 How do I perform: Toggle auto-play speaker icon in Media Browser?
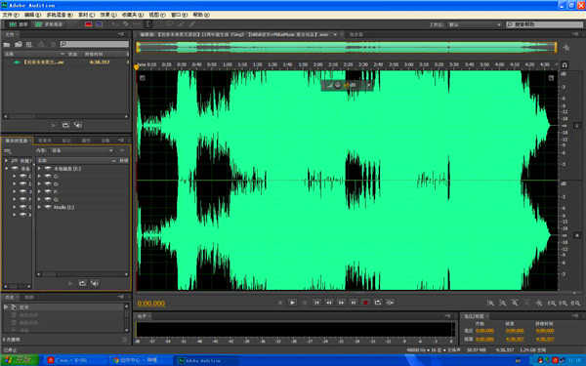pyautogui.click(x=95, y=283)
